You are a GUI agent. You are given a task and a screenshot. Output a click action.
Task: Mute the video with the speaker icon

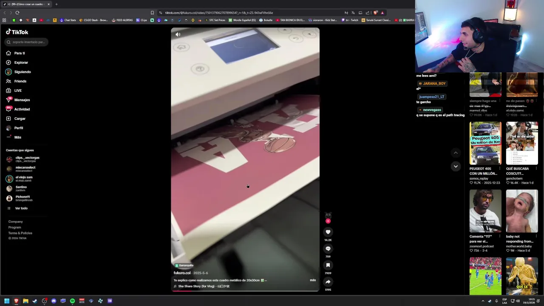[x=178, y=34]
